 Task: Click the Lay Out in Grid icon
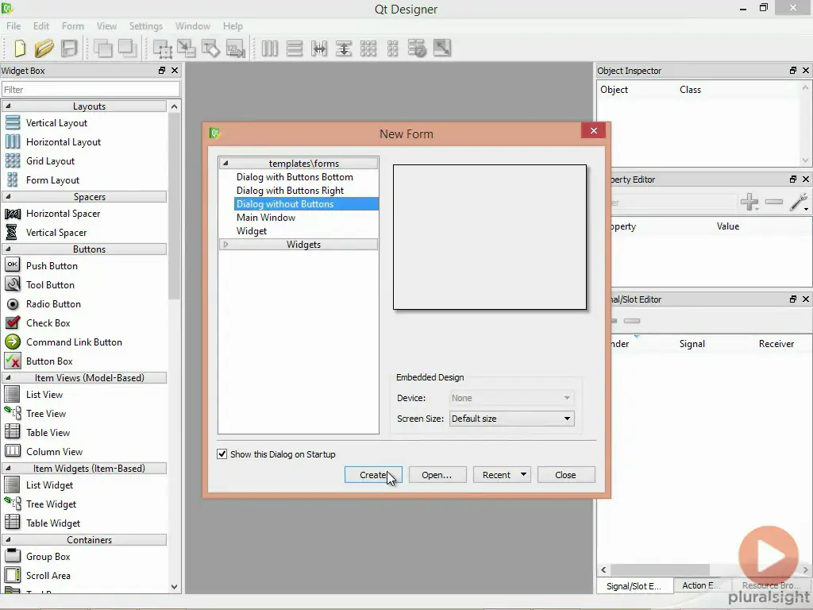point(368,48)
